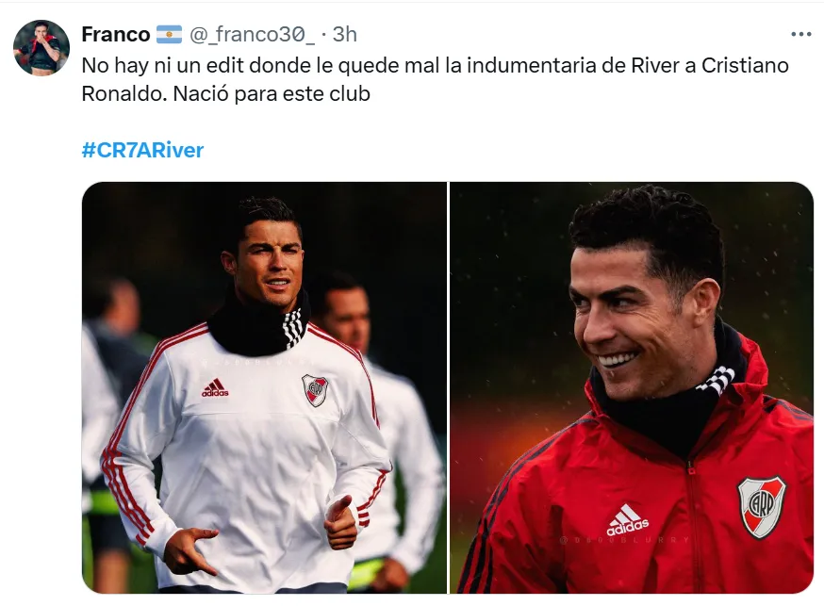Image resolution: width=824 pixels, height=606 pixels.
Task: Click the Adidas logo on the red jacket
Action: 628,520
